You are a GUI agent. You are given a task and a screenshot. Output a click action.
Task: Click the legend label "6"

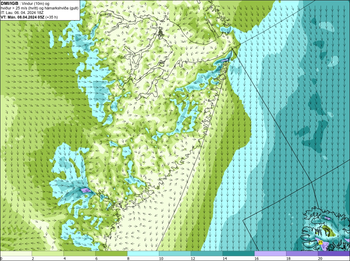click(x=97, y=259)
